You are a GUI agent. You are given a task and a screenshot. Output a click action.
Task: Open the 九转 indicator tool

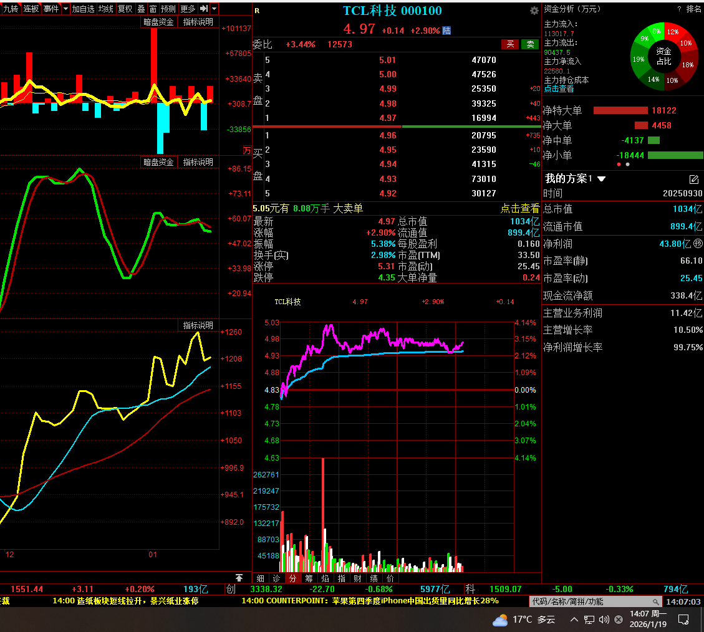[11, 9]
